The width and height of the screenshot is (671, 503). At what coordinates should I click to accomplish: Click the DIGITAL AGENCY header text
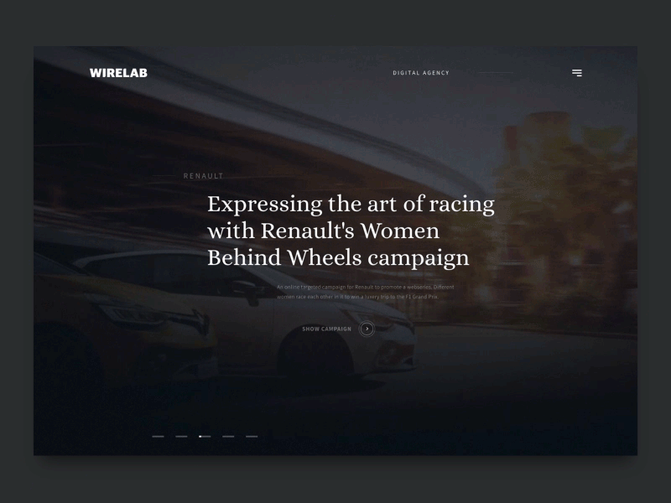click(420, 73)
